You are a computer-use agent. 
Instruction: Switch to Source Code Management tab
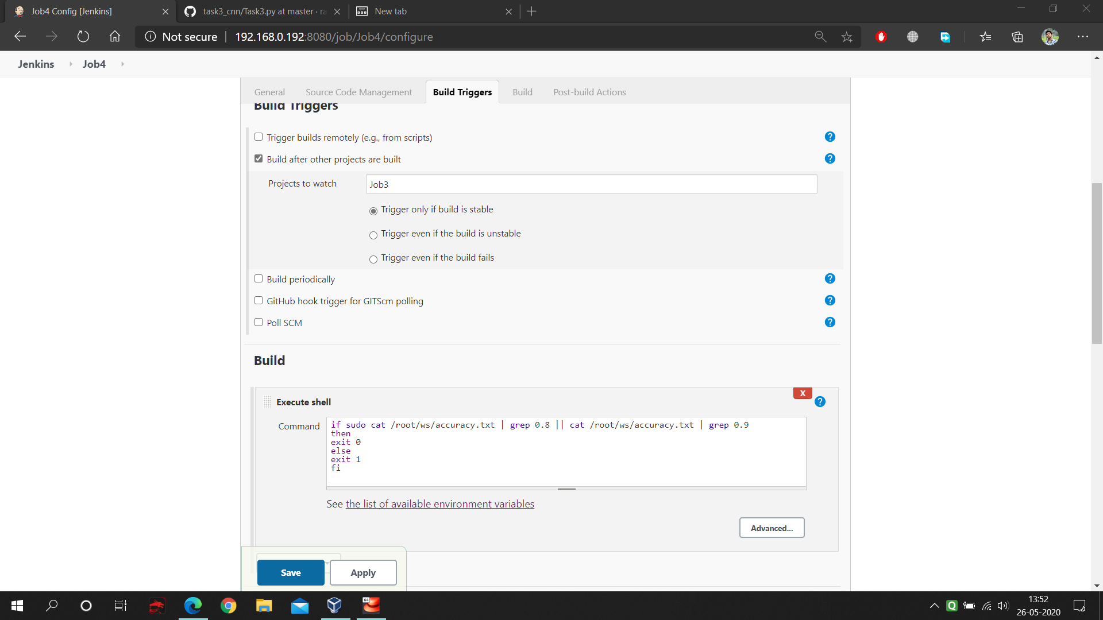tap(358, 92)
